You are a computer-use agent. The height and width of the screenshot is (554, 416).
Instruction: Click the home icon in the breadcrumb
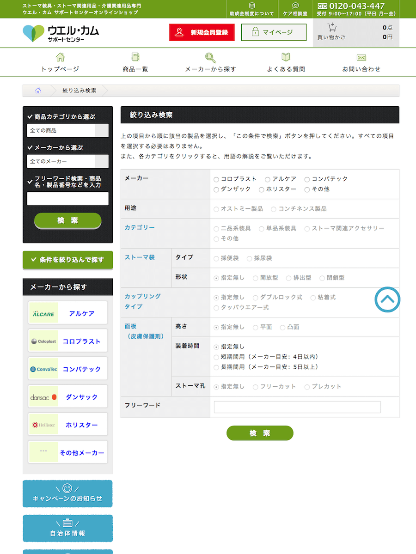[38, 91]
